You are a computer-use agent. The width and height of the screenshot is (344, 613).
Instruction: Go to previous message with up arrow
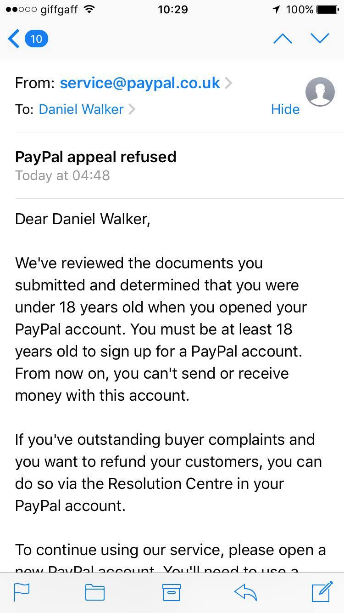(283, 39)
